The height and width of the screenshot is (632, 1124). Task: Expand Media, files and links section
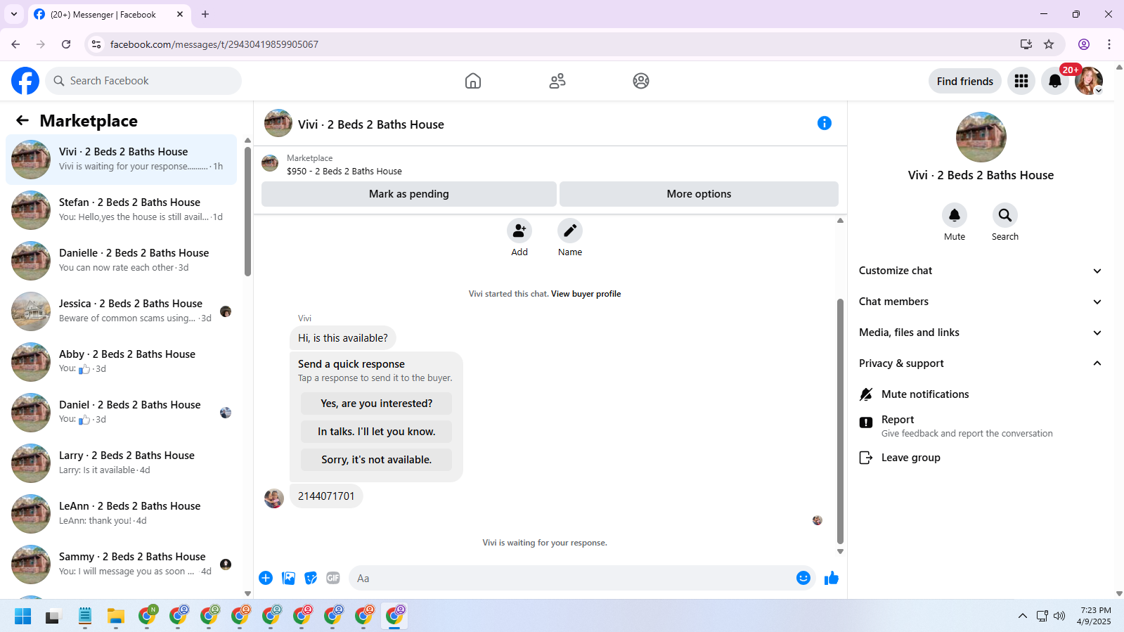(x=981, y=333)
